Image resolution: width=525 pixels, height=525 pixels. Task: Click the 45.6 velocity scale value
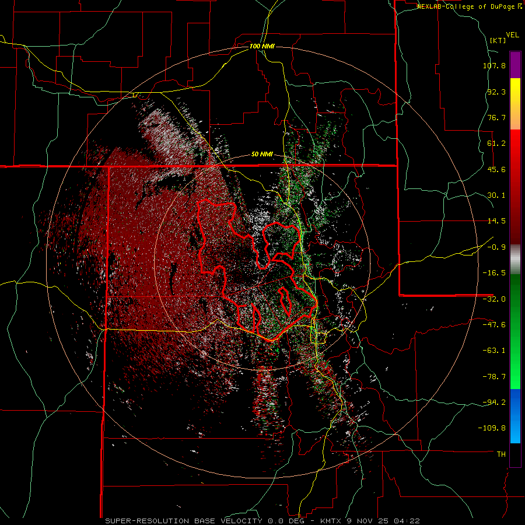496,169
